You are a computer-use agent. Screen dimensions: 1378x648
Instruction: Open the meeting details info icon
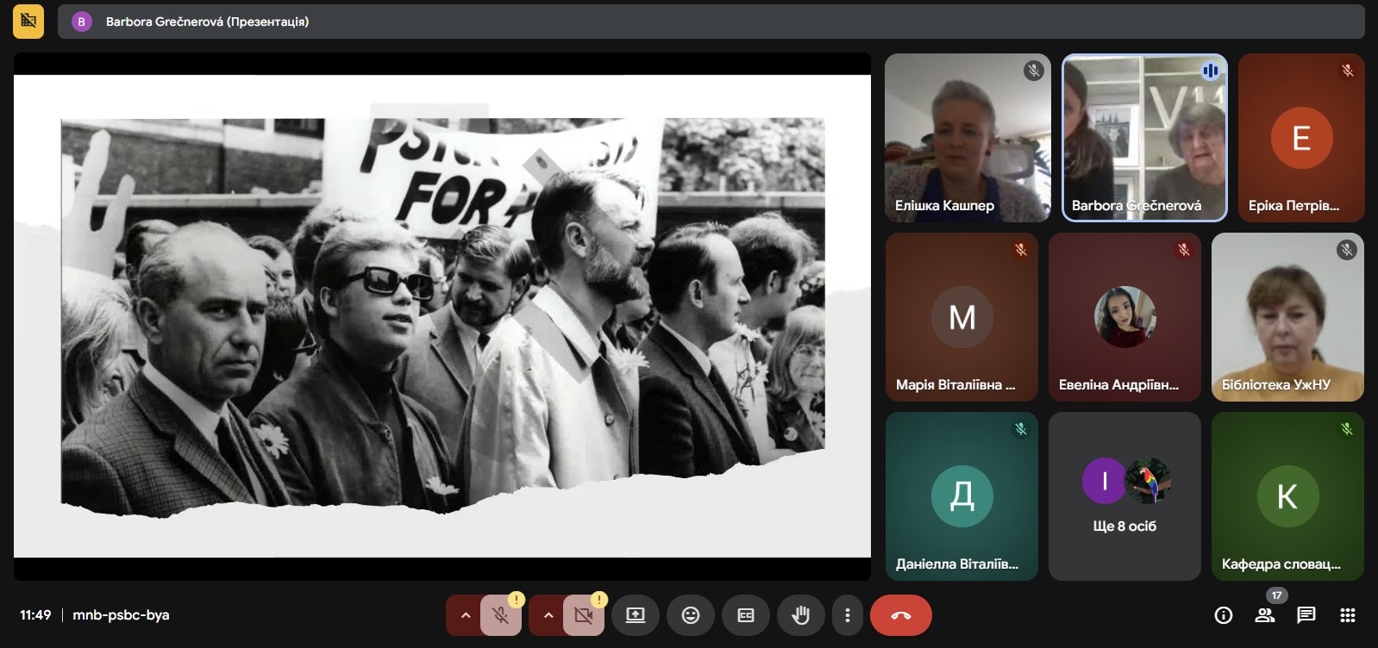tap(1223, 615)
